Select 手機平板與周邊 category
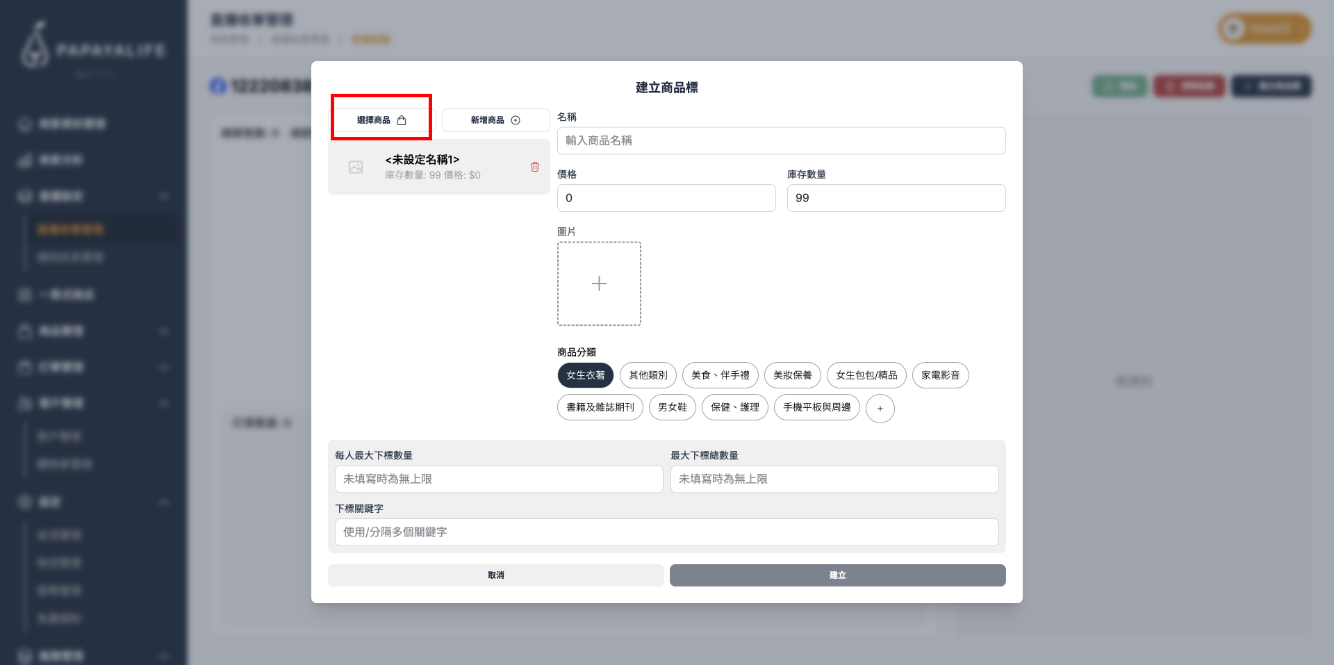The image size is (1334, 665). [816, 407]
